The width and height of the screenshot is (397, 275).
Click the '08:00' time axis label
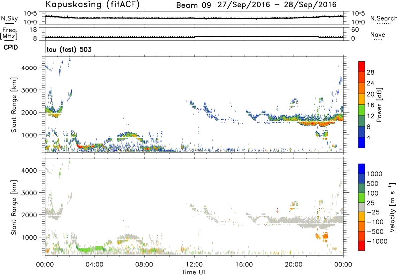(x=144, y=265)
